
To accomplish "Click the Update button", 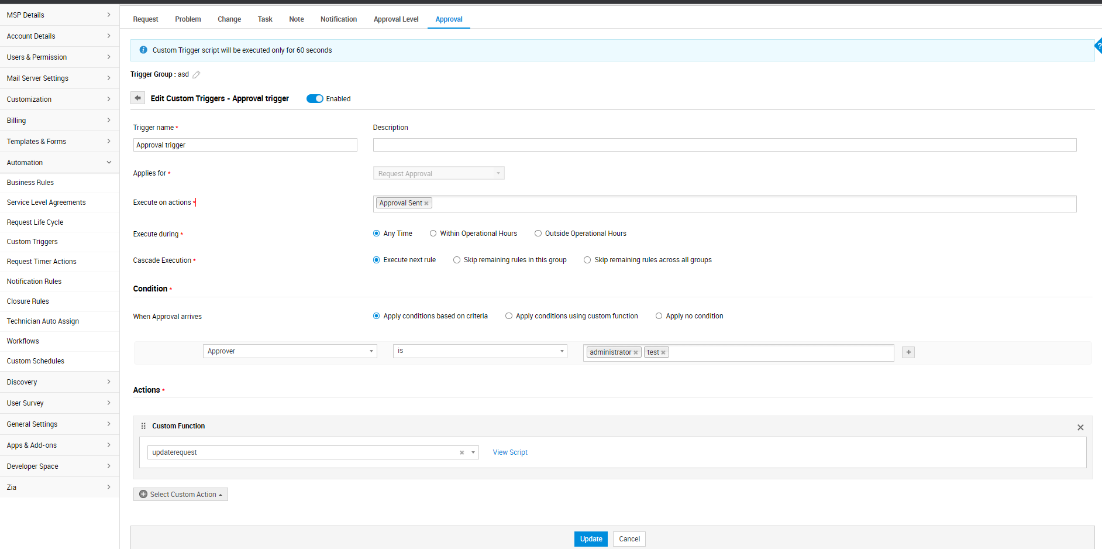I will tap(591, 539).
